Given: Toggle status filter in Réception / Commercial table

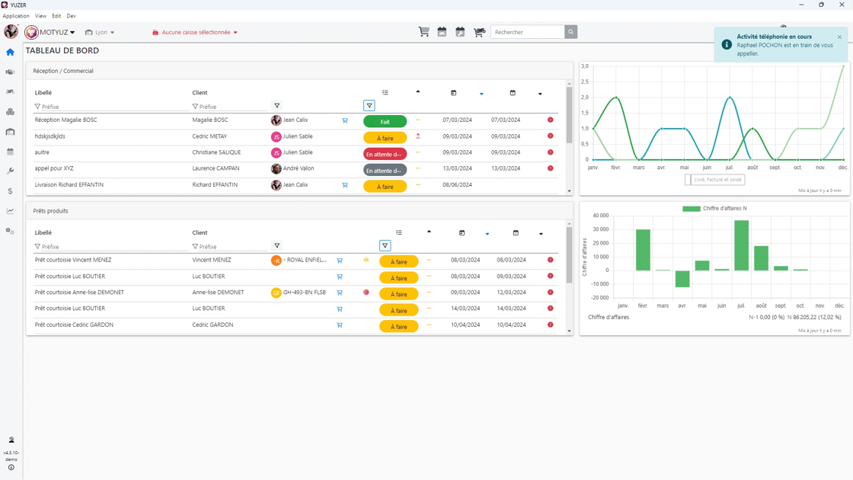Looking at the screenshot, I should pos(369,106).
